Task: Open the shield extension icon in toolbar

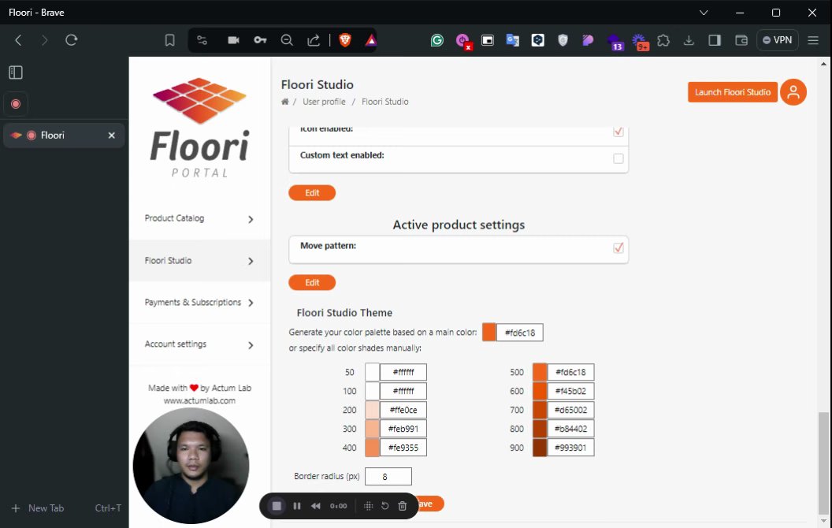Action: click(x=563, y=40)
